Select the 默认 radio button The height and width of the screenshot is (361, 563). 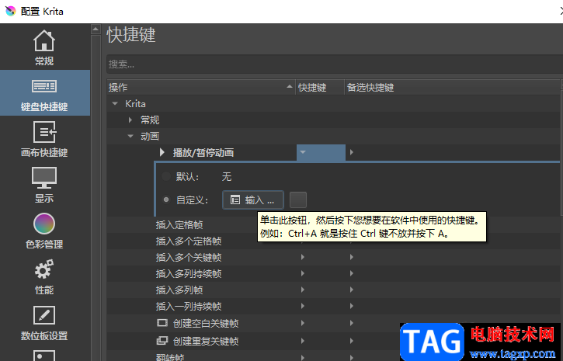(166, 176)
